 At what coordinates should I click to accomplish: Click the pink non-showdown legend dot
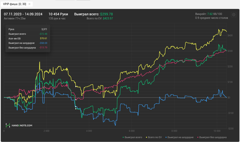coord(198,138)
